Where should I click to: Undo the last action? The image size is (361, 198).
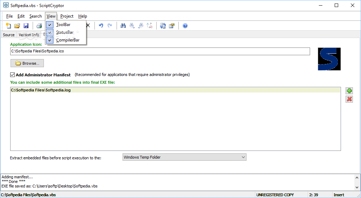(x=101, y=26)
